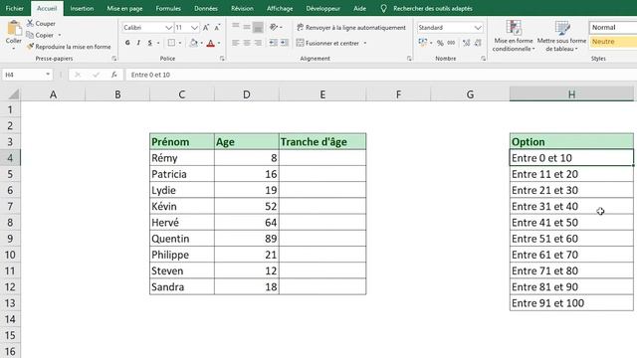Select row 7 header
Screen dimensions: 637x358
[10, 206]
